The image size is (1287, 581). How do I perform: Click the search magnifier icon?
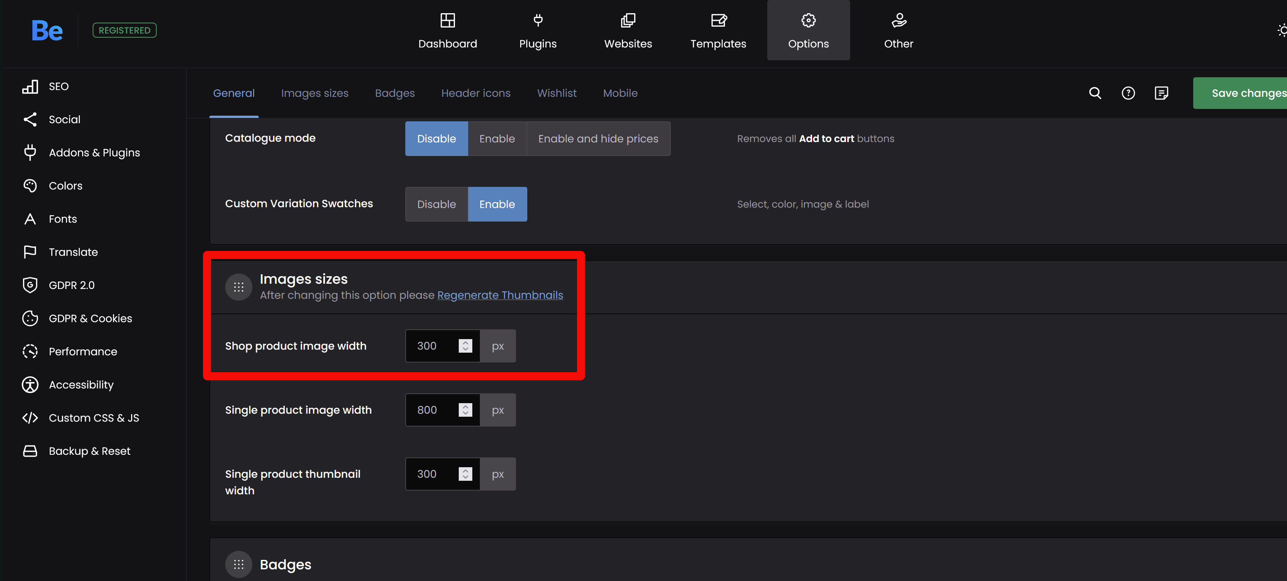1095,93
